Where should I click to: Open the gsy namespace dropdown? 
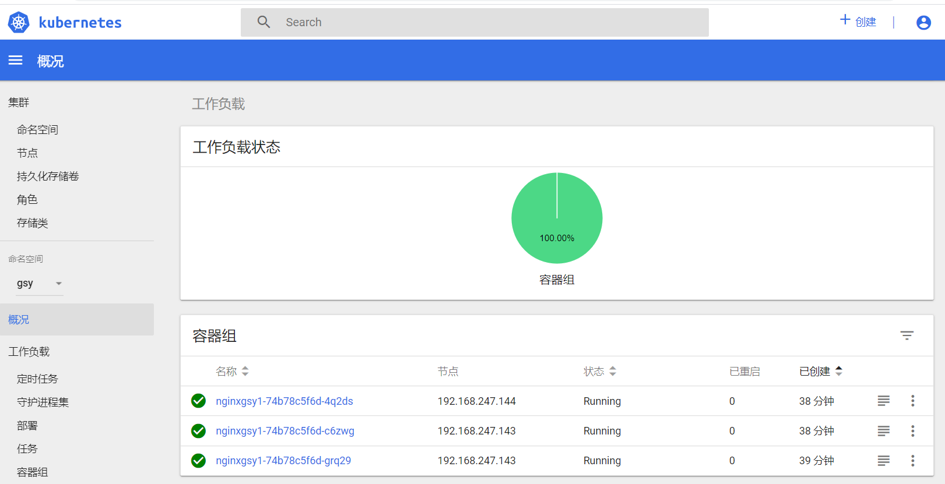click(x=40, y=284)
